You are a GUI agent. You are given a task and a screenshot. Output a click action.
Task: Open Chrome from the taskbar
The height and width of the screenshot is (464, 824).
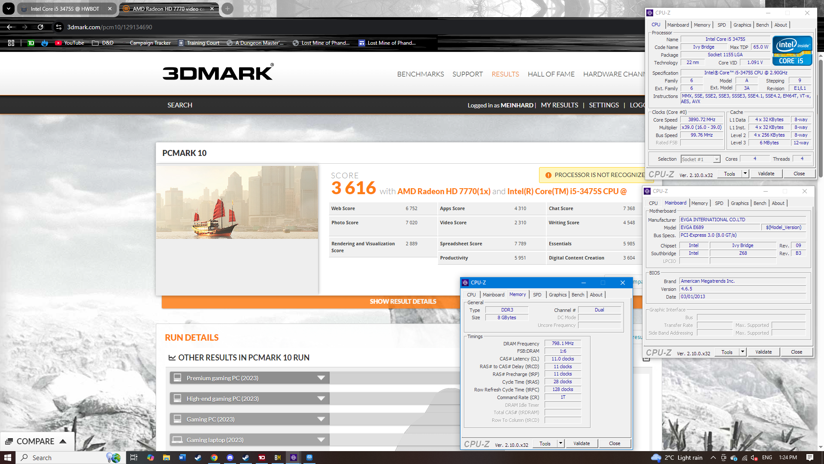coord(214,458)
